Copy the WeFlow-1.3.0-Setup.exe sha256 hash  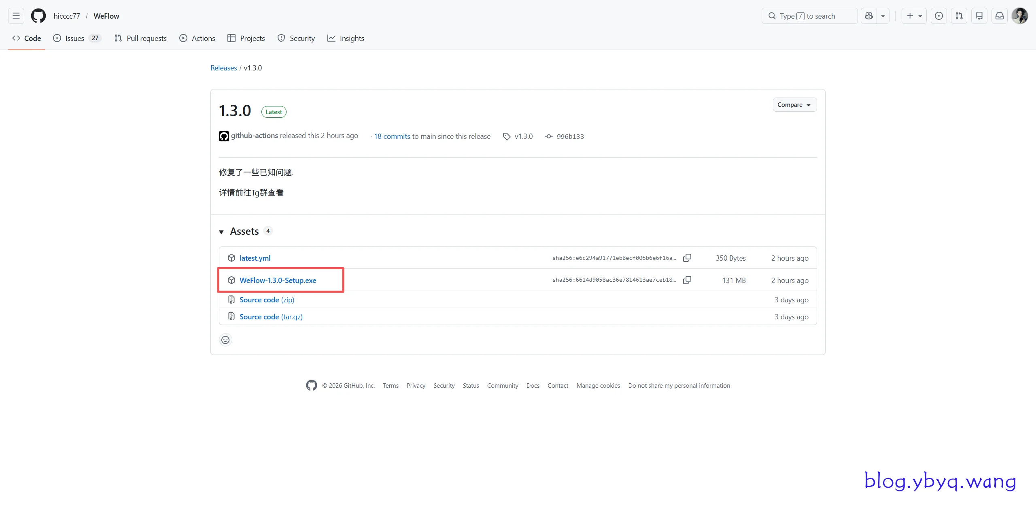[687, 280]
